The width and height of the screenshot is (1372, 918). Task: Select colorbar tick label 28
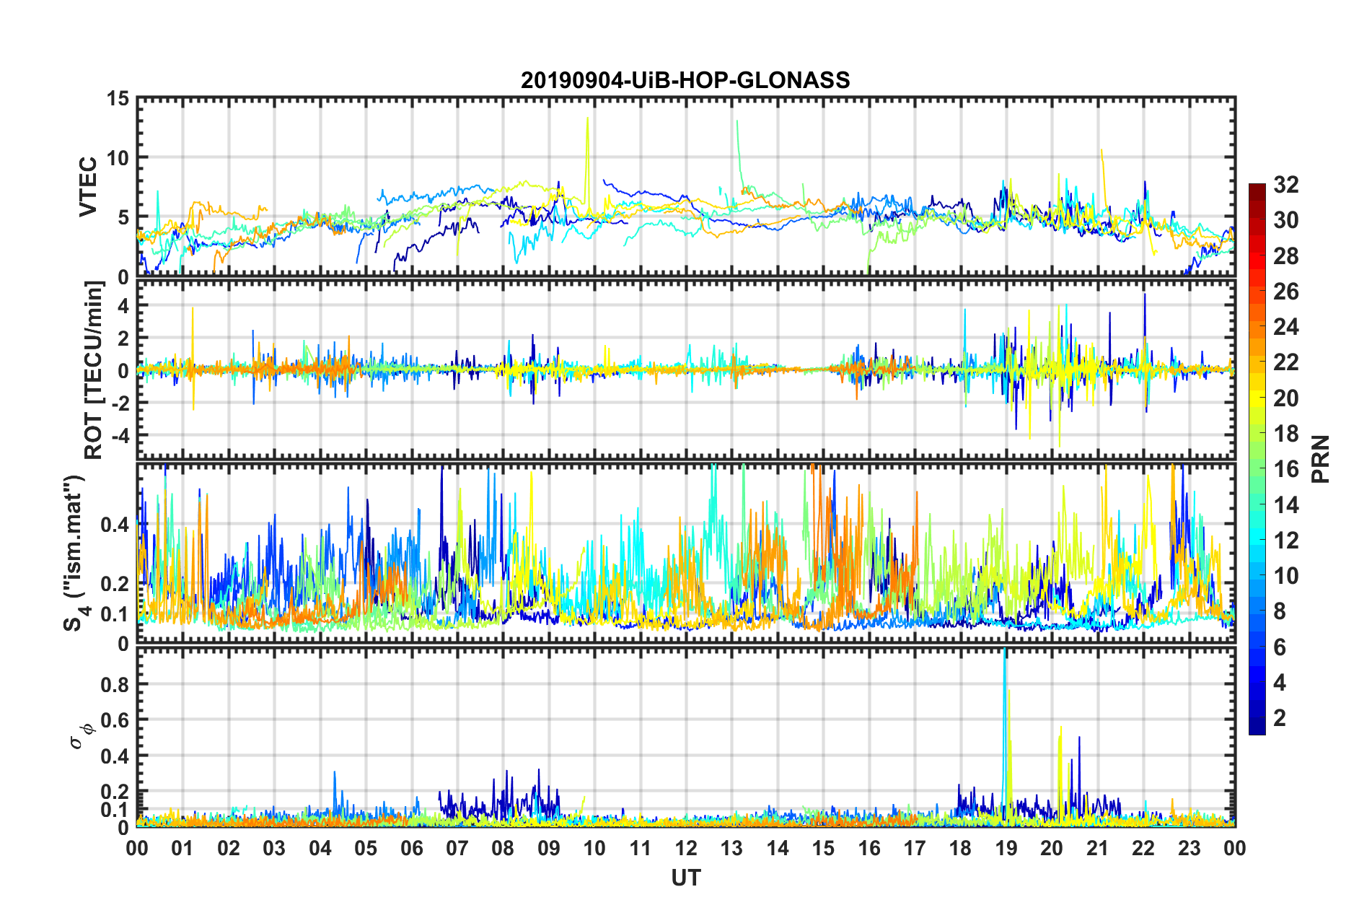coord(1286,256)
